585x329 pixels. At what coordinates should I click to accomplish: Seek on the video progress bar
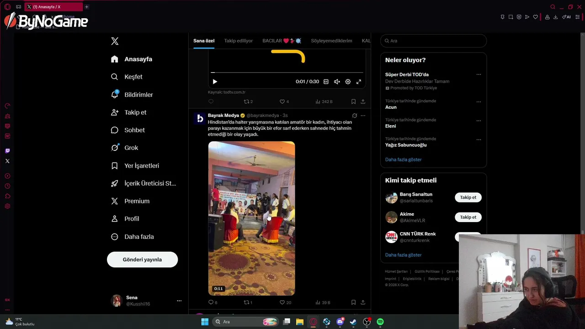tap(287, 72)
